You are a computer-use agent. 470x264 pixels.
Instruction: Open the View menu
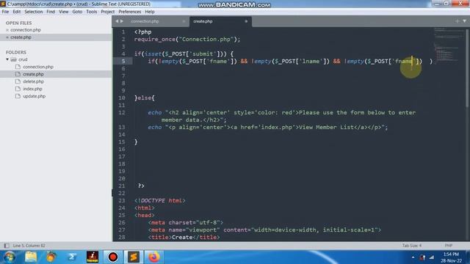click(64, 12)
